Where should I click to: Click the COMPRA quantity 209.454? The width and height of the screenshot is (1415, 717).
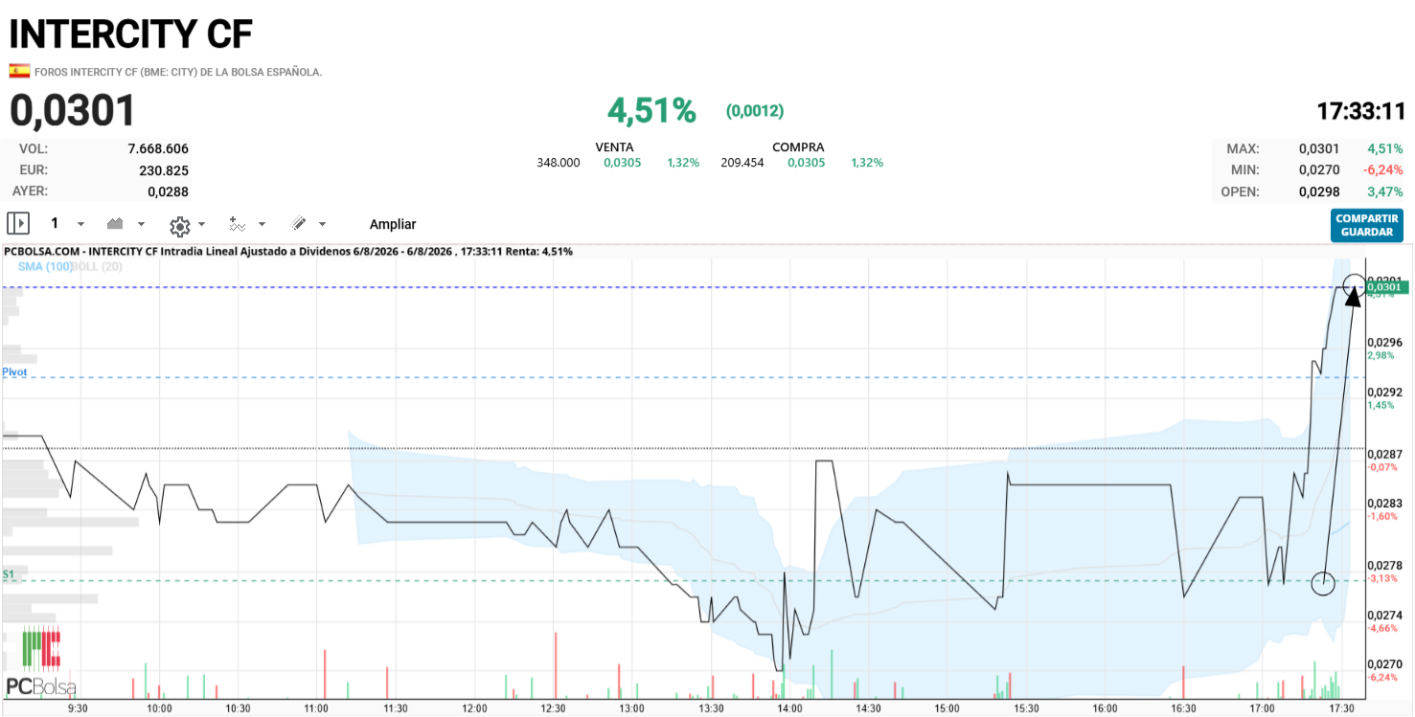[x=742, y=163]
